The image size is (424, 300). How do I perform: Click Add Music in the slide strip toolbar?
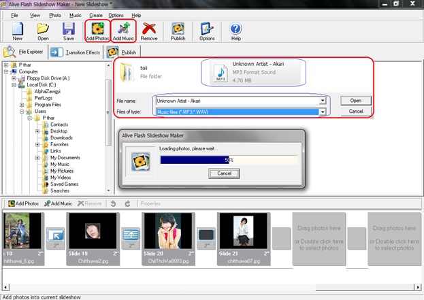tap(58, 203)
